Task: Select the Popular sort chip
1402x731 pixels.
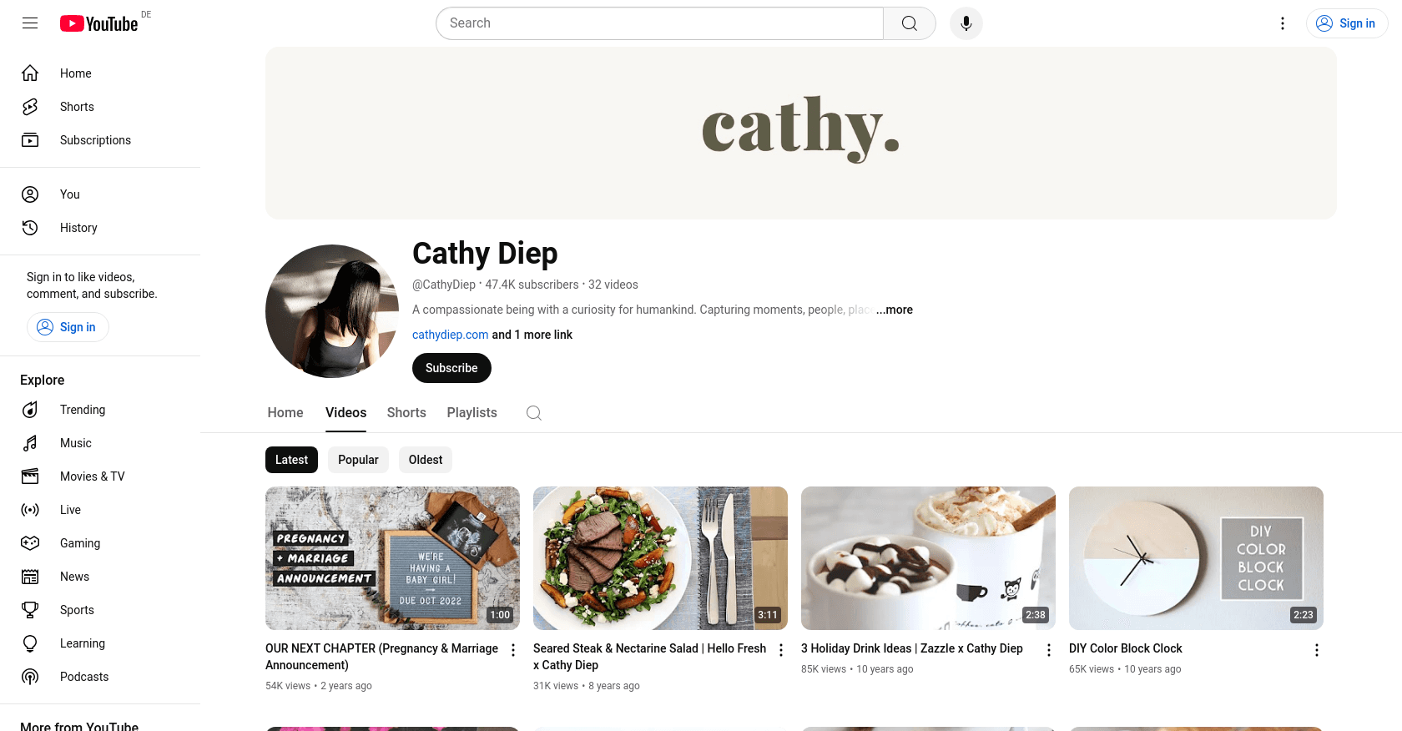Action: pos(358,460)
